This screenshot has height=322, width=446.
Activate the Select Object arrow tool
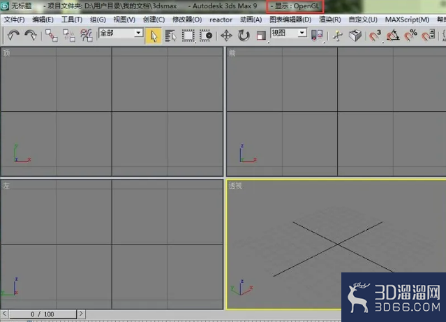(154, 36)
